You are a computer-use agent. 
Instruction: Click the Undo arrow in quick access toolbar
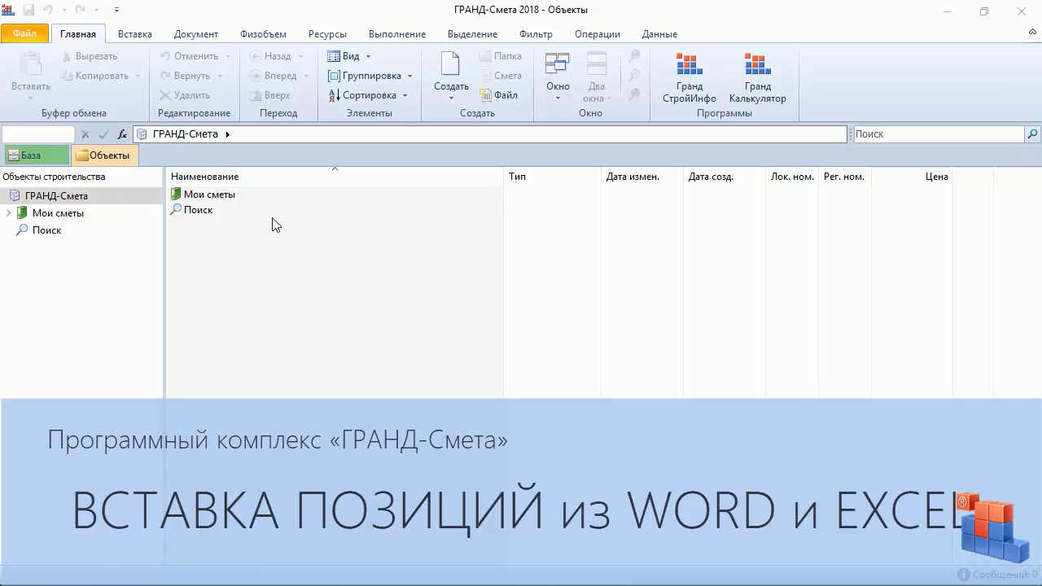tap(49, 10)
